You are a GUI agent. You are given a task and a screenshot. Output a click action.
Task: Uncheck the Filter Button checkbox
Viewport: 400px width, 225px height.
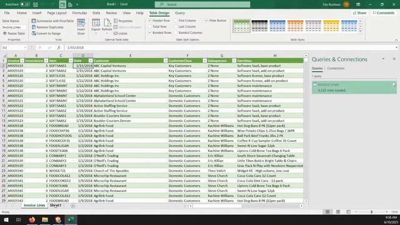pyautogui.click(x=206, y=21)
